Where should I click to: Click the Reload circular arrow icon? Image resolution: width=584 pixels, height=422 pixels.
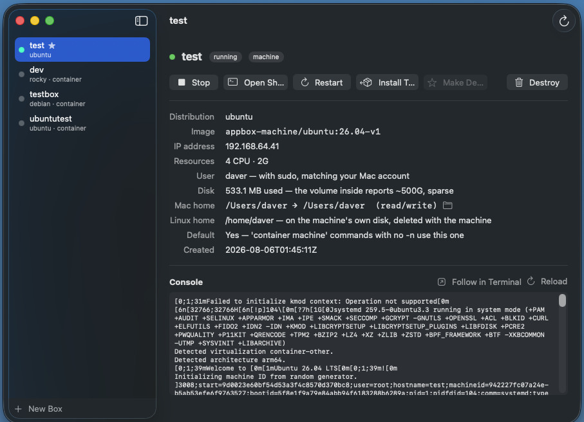coord(531,281)
